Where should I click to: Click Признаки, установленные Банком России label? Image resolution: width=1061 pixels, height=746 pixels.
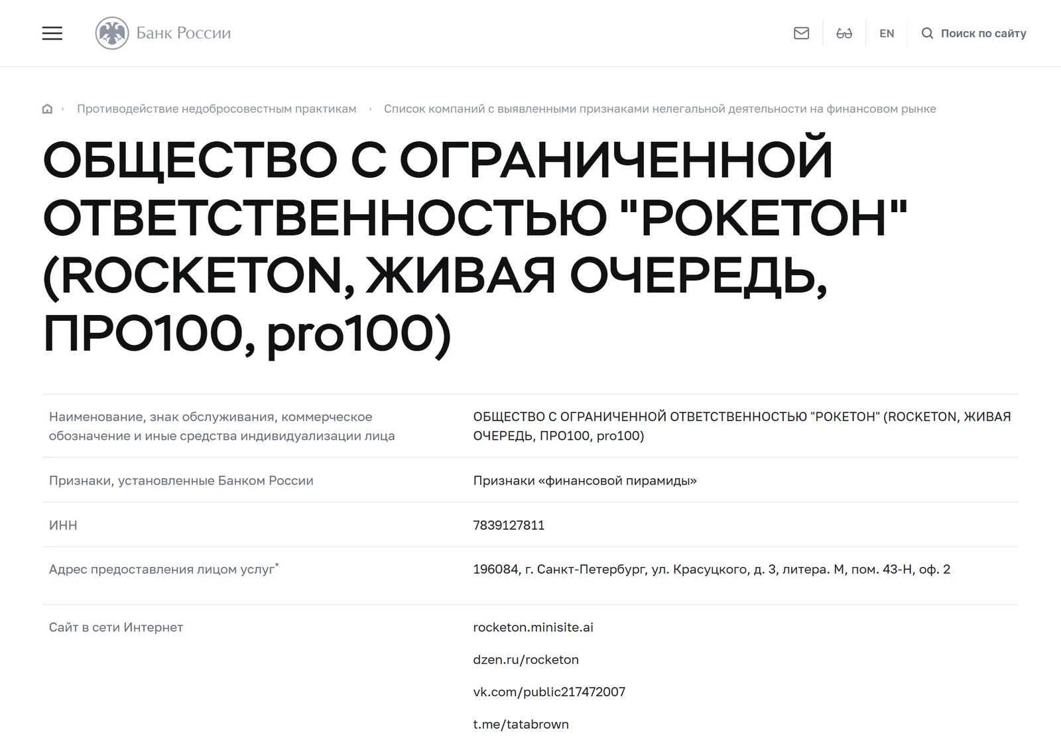pos(181,481)
